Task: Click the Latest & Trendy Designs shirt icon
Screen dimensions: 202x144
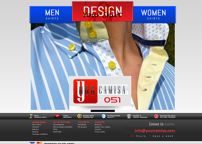Action: point(129,116)
